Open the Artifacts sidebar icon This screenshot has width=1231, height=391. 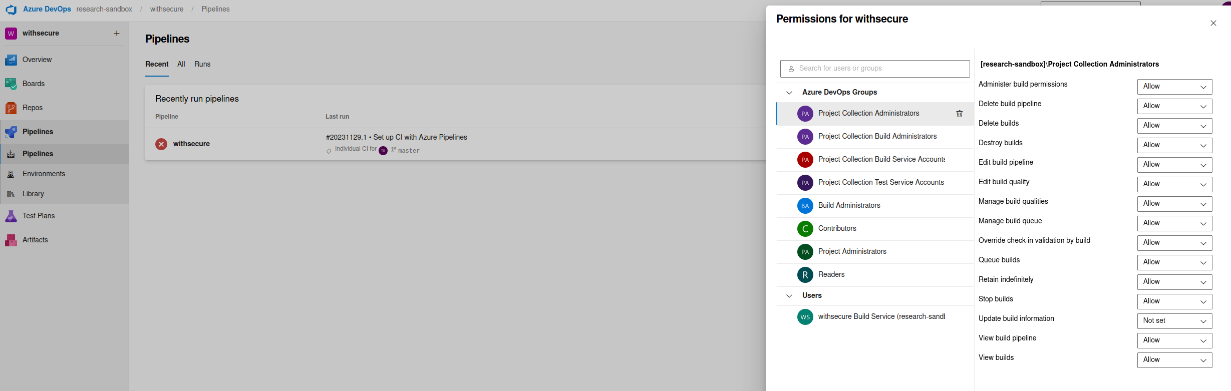point(11,240)
